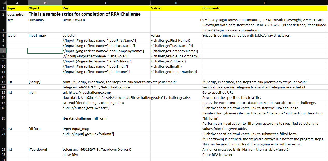Click the DF read file key cell
This screenshot has height=161, width=328.
point(106,103)
